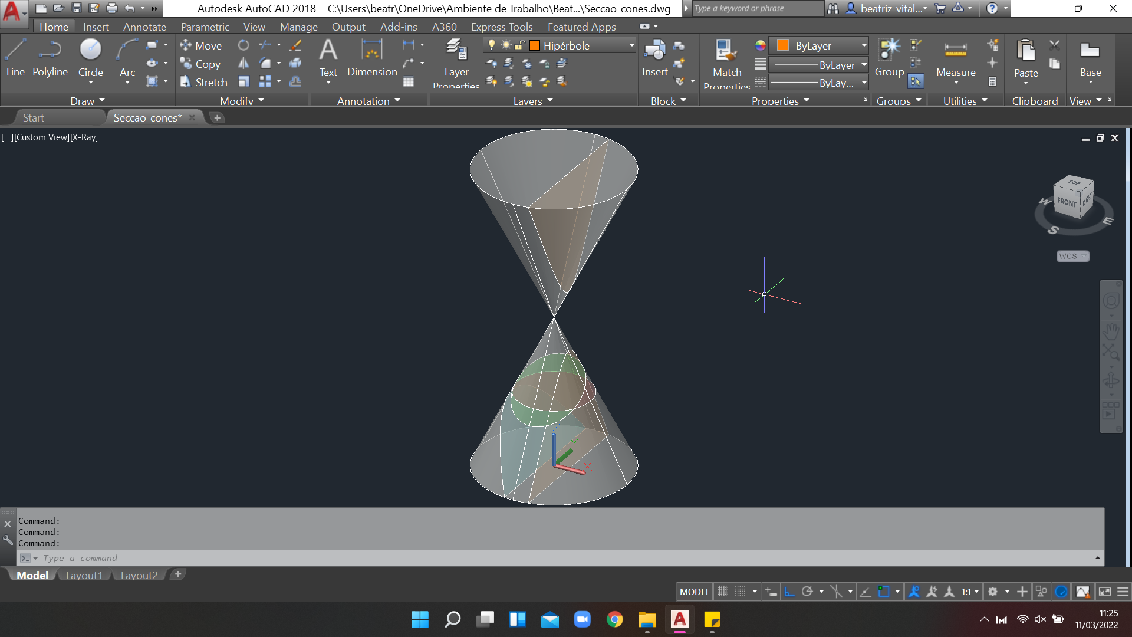Image resolution: width=1132 pixels, height=637 pixels.
Task: Toggle group selection on/off in Groups panel
Action: (916, 81)
